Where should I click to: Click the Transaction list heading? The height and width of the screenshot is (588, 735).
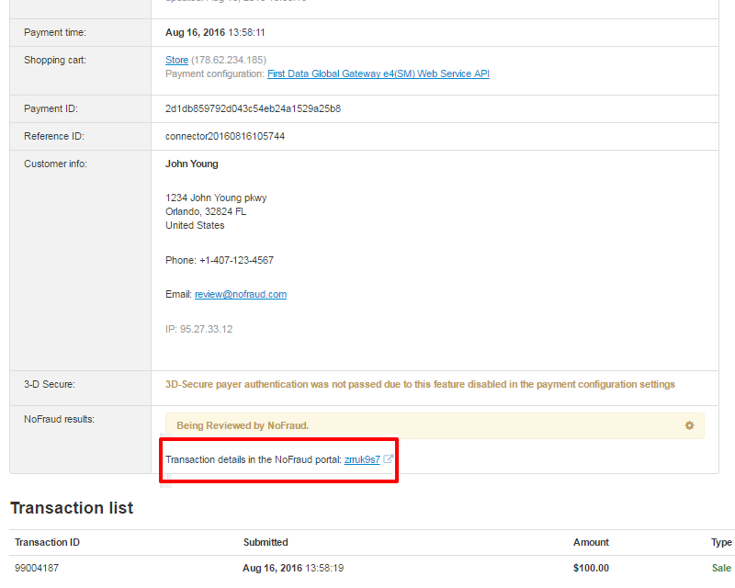(72, 508)
